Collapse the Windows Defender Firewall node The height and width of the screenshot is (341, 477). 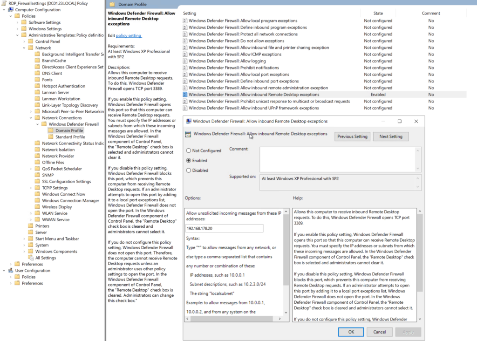click(x=37, y=124)
